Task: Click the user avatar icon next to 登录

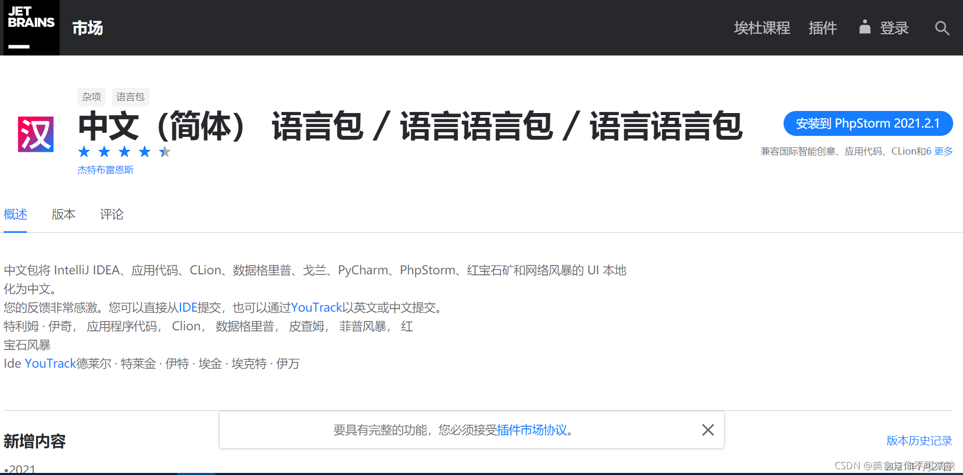Action: [864, 27]
